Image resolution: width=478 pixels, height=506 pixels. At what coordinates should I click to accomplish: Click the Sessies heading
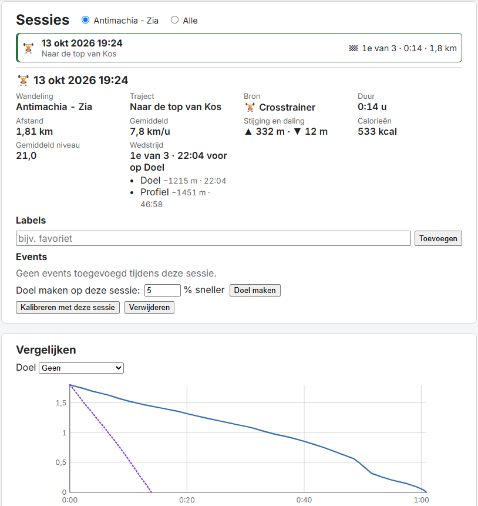[x=42, y=20]
